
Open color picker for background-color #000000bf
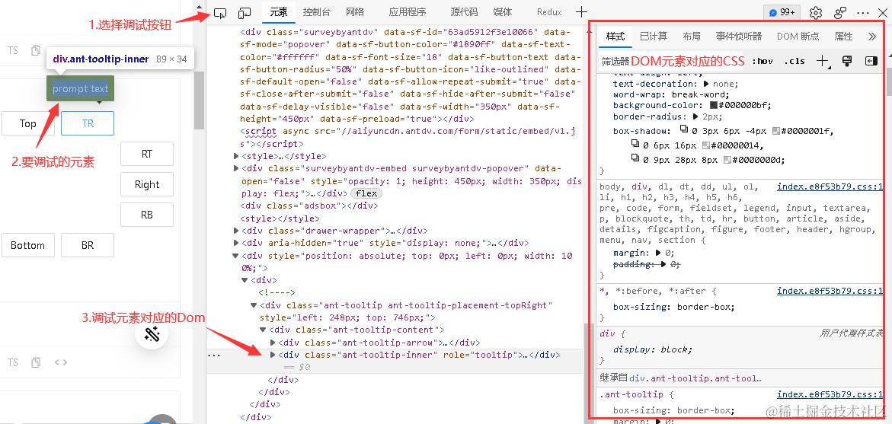pos(714,105)
